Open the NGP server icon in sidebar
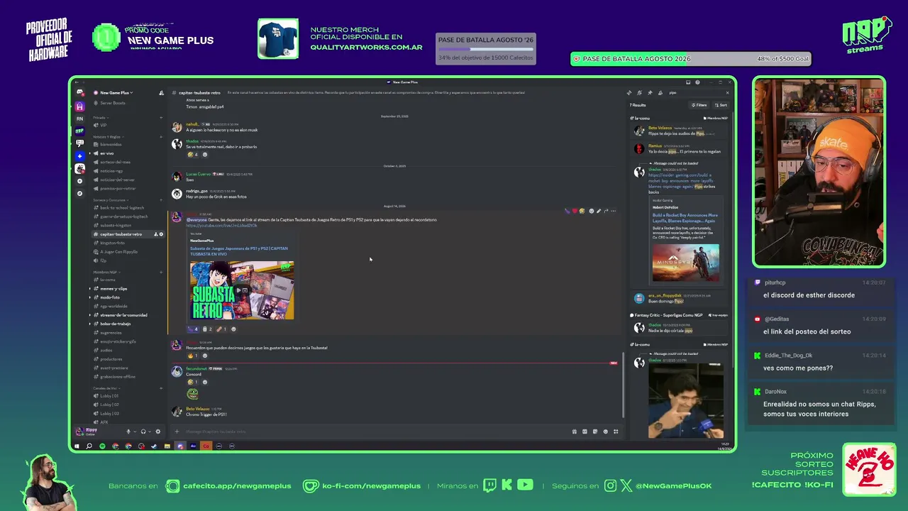 tap(80, 131)
